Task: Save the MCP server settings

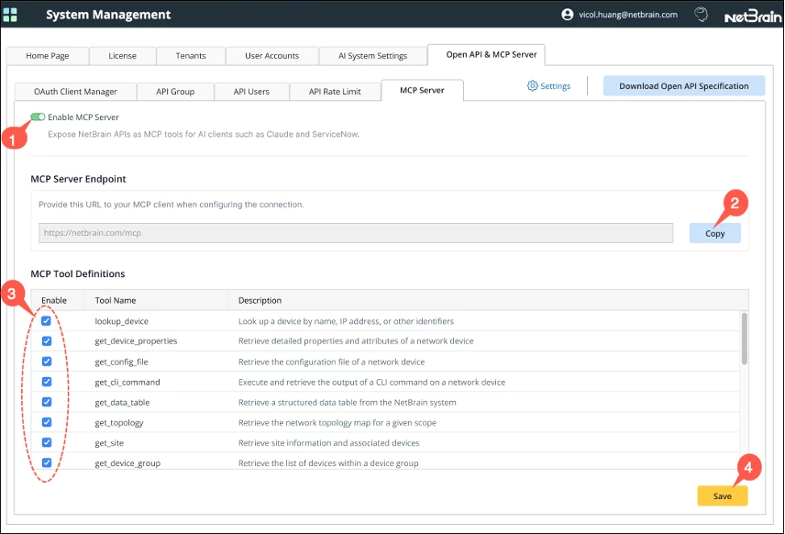Action: click(x=723, y=496)
